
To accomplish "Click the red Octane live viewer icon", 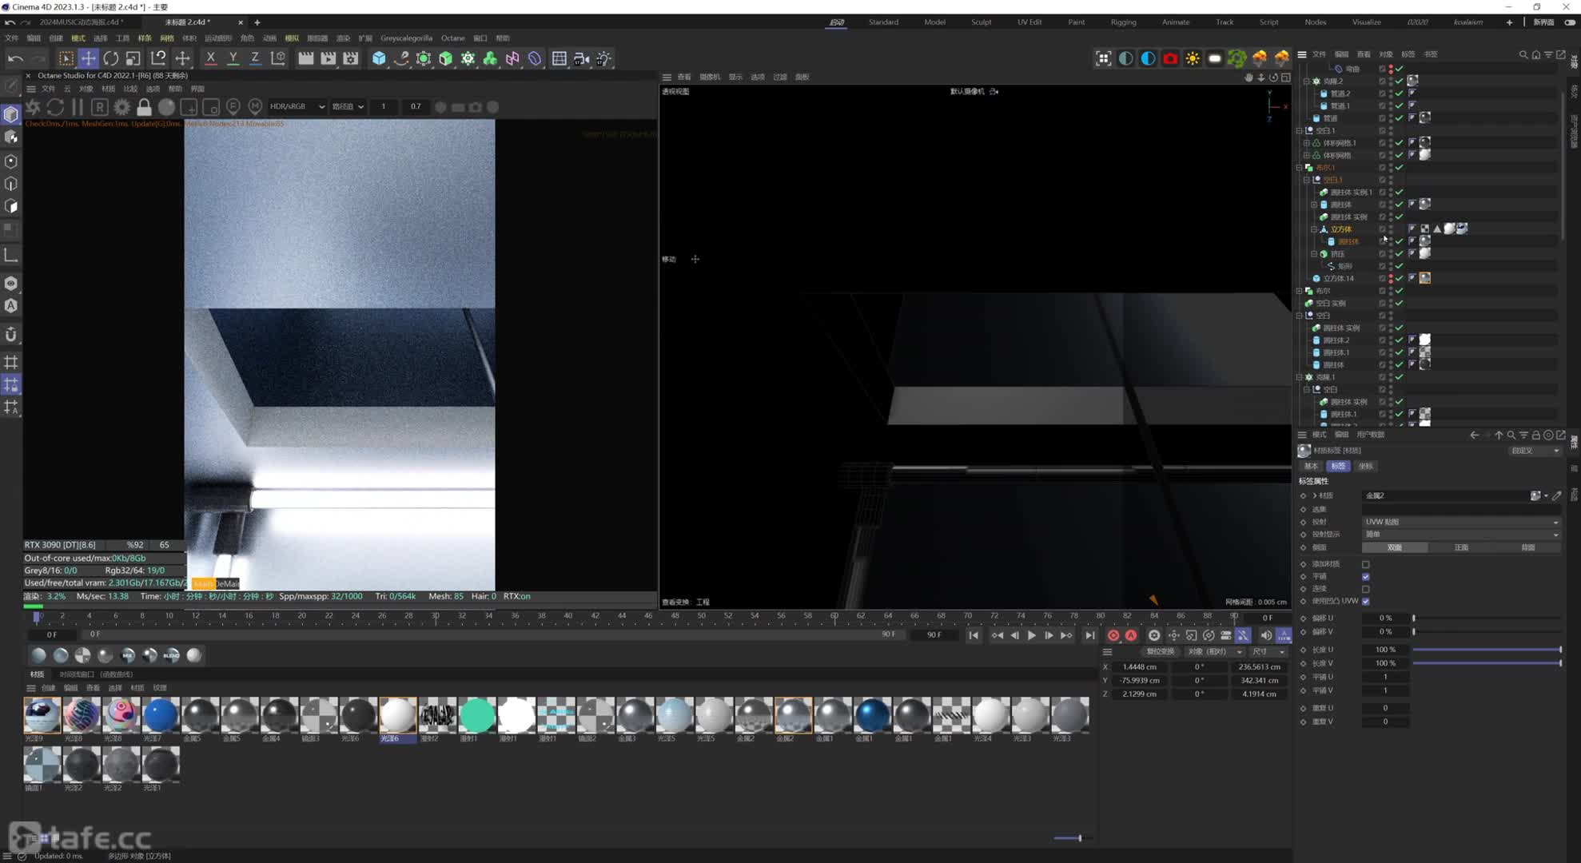I will tap(1170, 58).
